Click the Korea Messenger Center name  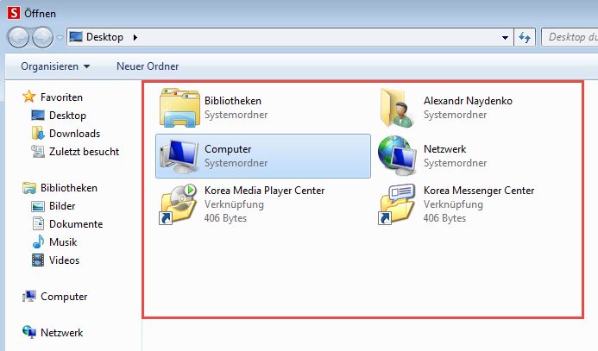[479, 191]
